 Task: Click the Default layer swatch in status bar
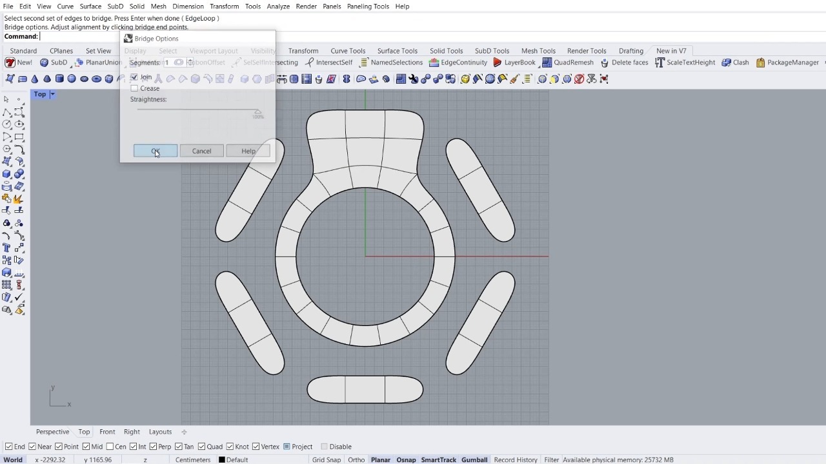point(221,459)
